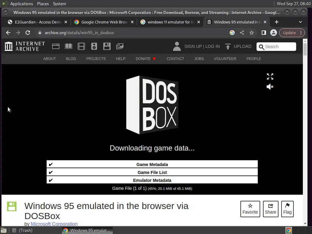Open the PEOPLE menu item
This screenshot has height=234, width=312.
pyautogui.click(x=254, y=59)
